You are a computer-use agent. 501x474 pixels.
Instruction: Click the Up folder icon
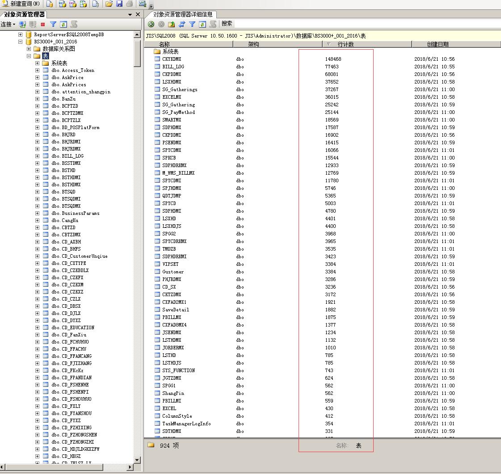172,24
